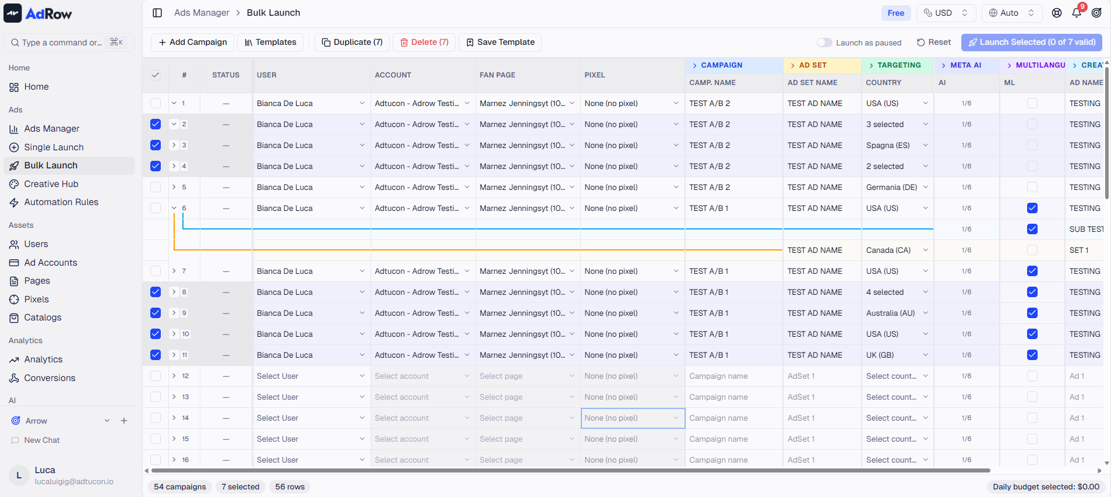Open the USD currency dropdown
1111x497 pixels.
[x=946, y=13]
